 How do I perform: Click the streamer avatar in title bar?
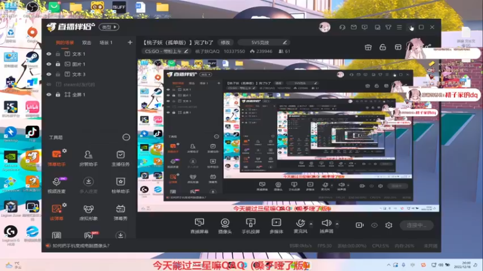(x=324, y=27)
